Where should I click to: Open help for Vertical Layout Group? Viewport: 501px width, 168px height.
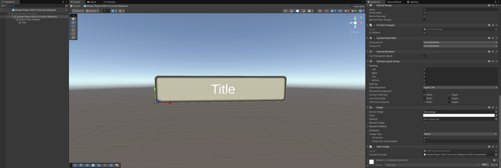489,61
